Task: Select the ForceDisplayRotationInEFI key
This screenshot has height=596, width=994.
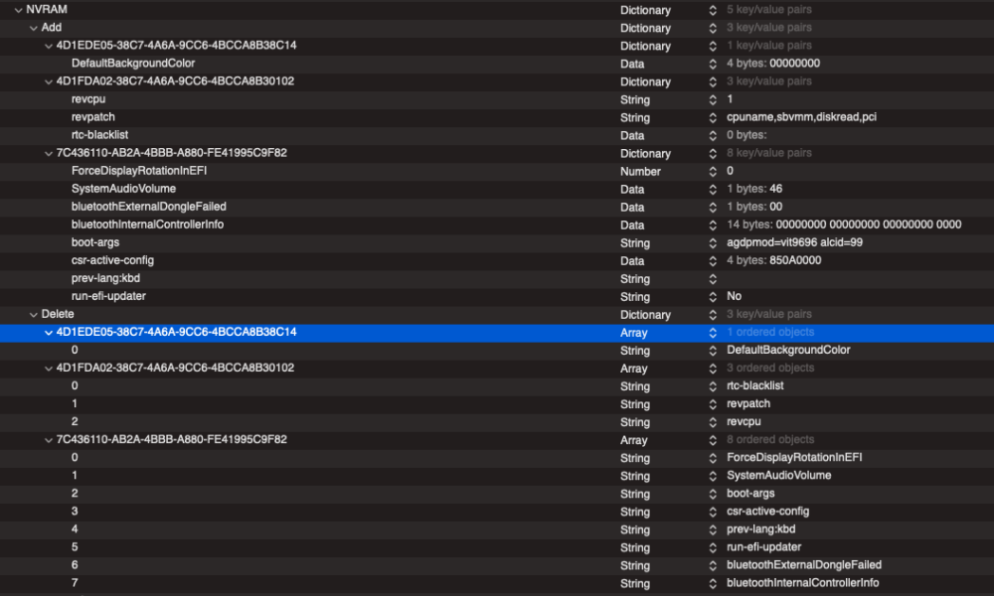Action: [139, 171]
